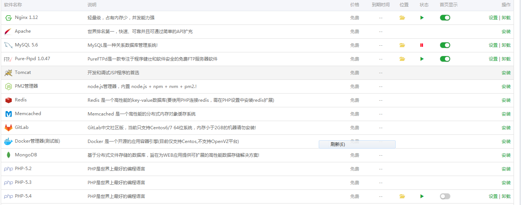This screenshot has height=205, width=521.
Task: Click the PHP-5.4 php icon
Action: tap(8, 196)
